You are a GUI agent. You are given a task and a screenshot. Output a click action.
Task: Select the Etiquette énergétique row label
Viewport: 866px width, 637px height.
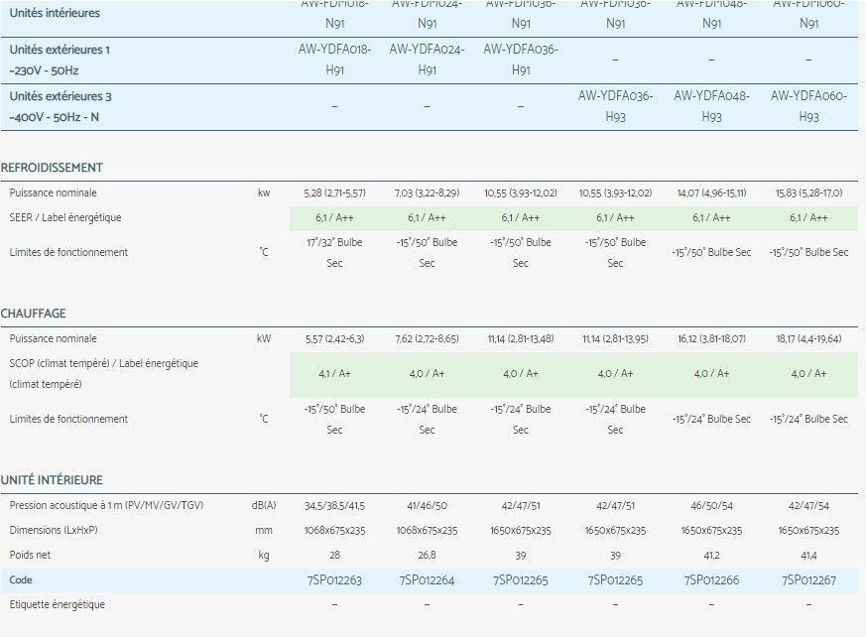(57, 604)
